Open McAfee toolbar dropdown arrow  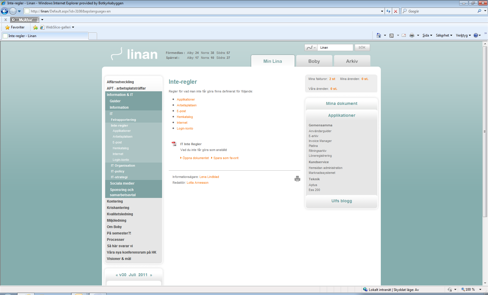click(42, 20)
